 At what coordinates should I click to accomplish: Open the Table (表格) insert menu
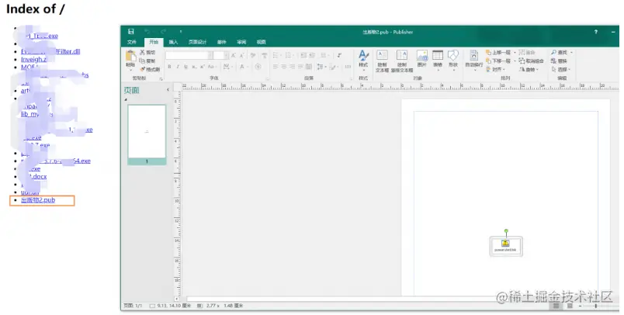point(438,60)
